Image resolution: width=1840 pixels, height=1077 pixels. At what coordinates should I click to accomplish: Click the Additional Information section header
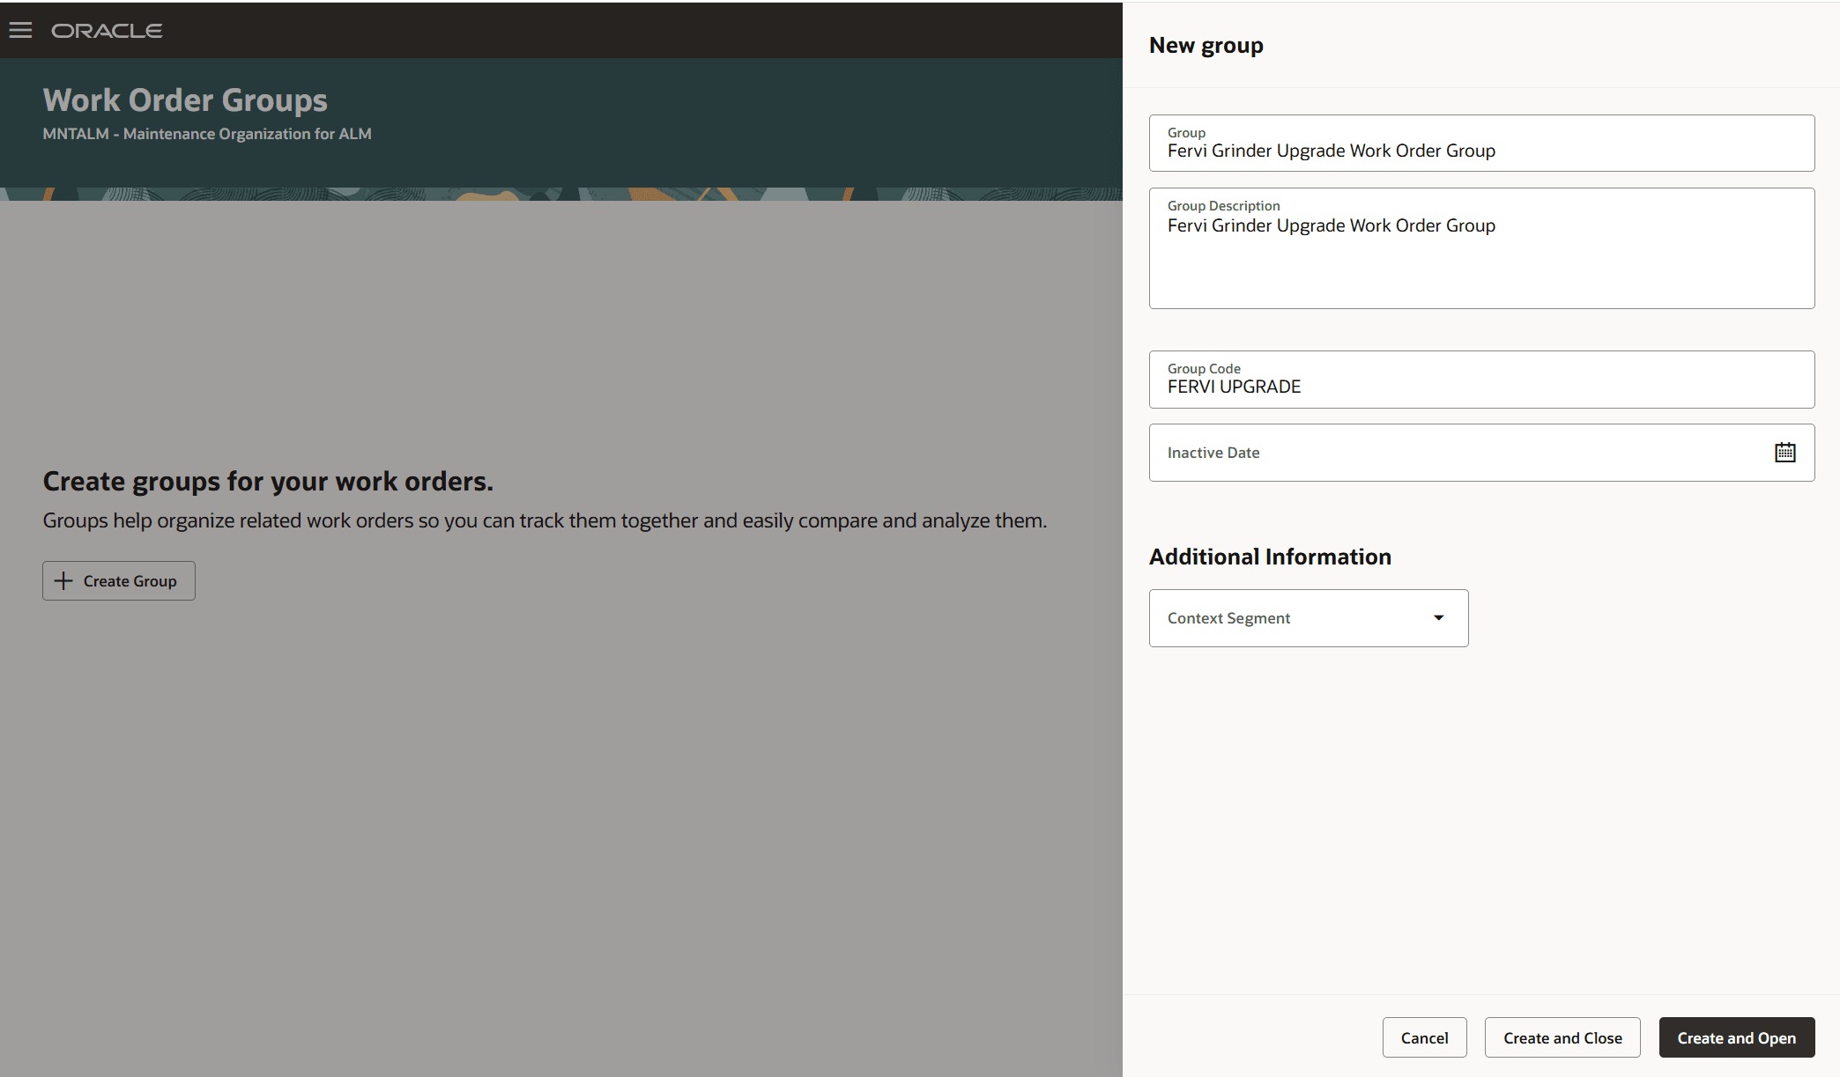(1270, 556)
